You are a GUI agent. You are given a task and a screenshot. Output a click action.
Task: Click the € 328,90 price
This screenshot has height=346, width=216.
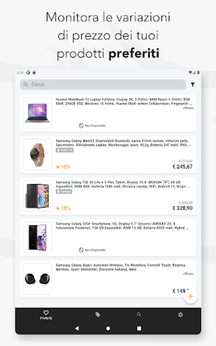tap(183, 208)
